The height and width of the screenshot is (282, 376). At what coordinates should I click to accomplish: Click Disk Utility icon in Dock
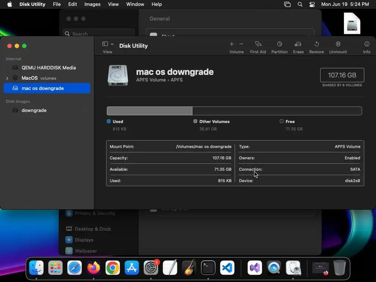[x=293, y=268]
